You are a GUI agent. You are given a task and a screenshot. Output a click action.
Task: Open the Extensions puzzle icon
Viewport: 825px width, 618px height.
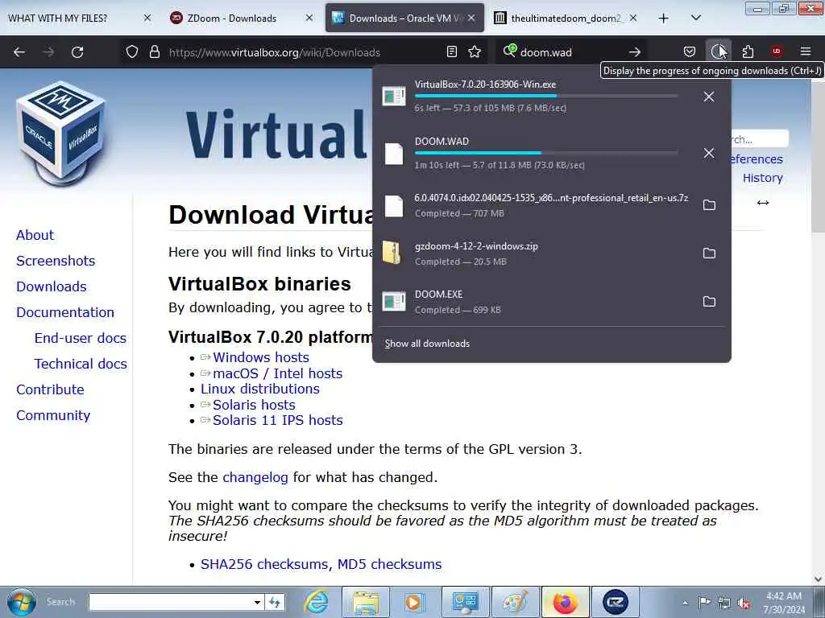[x=748, y=51]
